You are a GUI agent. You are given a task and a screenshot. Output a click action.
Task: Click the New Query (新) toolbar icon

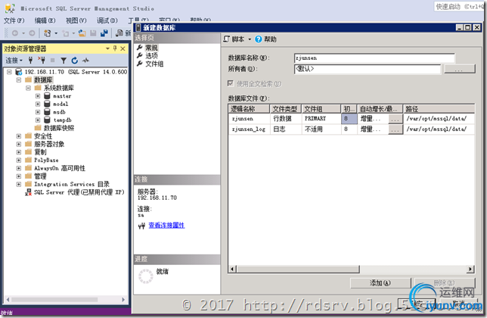[119, 33]
